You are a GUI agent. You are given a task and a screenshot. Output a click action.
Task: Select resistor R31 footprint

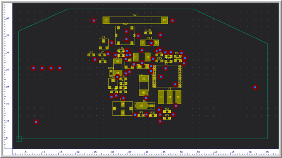click(153, 116)
